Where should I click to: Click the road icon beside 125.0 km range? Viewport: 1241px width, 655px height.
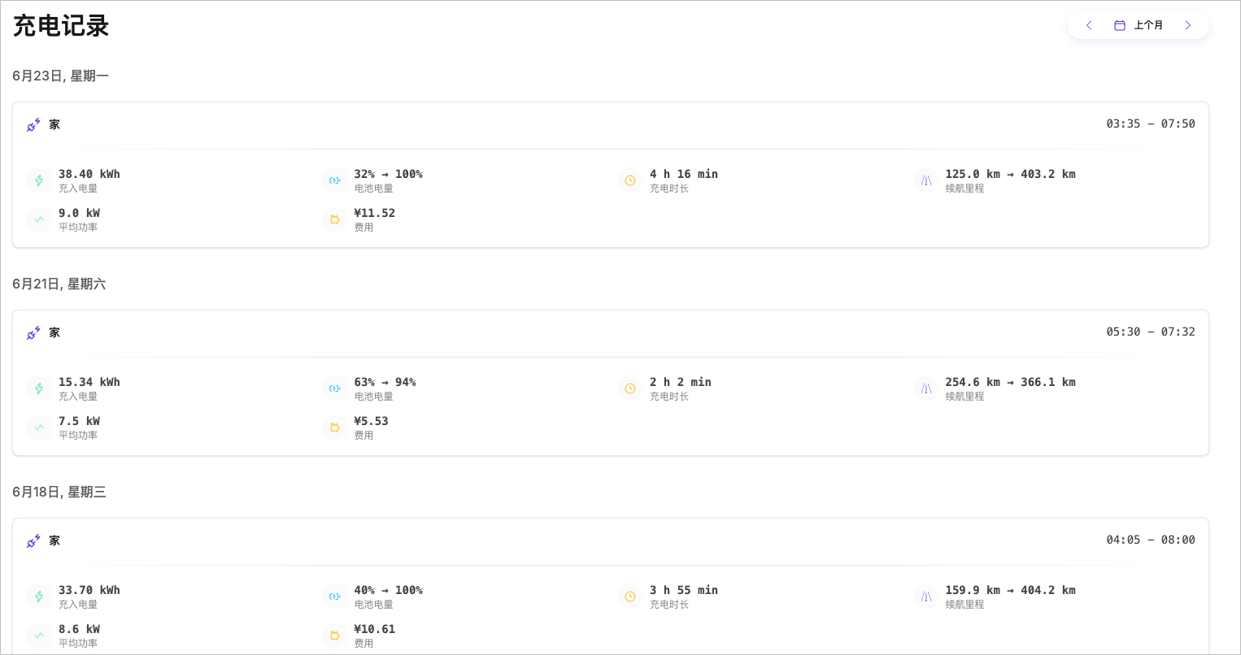click(x=926, y=180)
